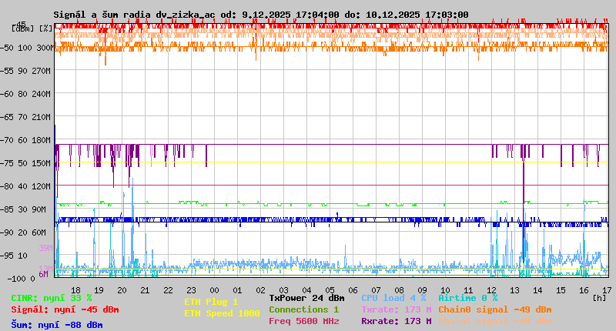
Task: Click hour '05' on the time axis
Action: [x=330, y=290]
